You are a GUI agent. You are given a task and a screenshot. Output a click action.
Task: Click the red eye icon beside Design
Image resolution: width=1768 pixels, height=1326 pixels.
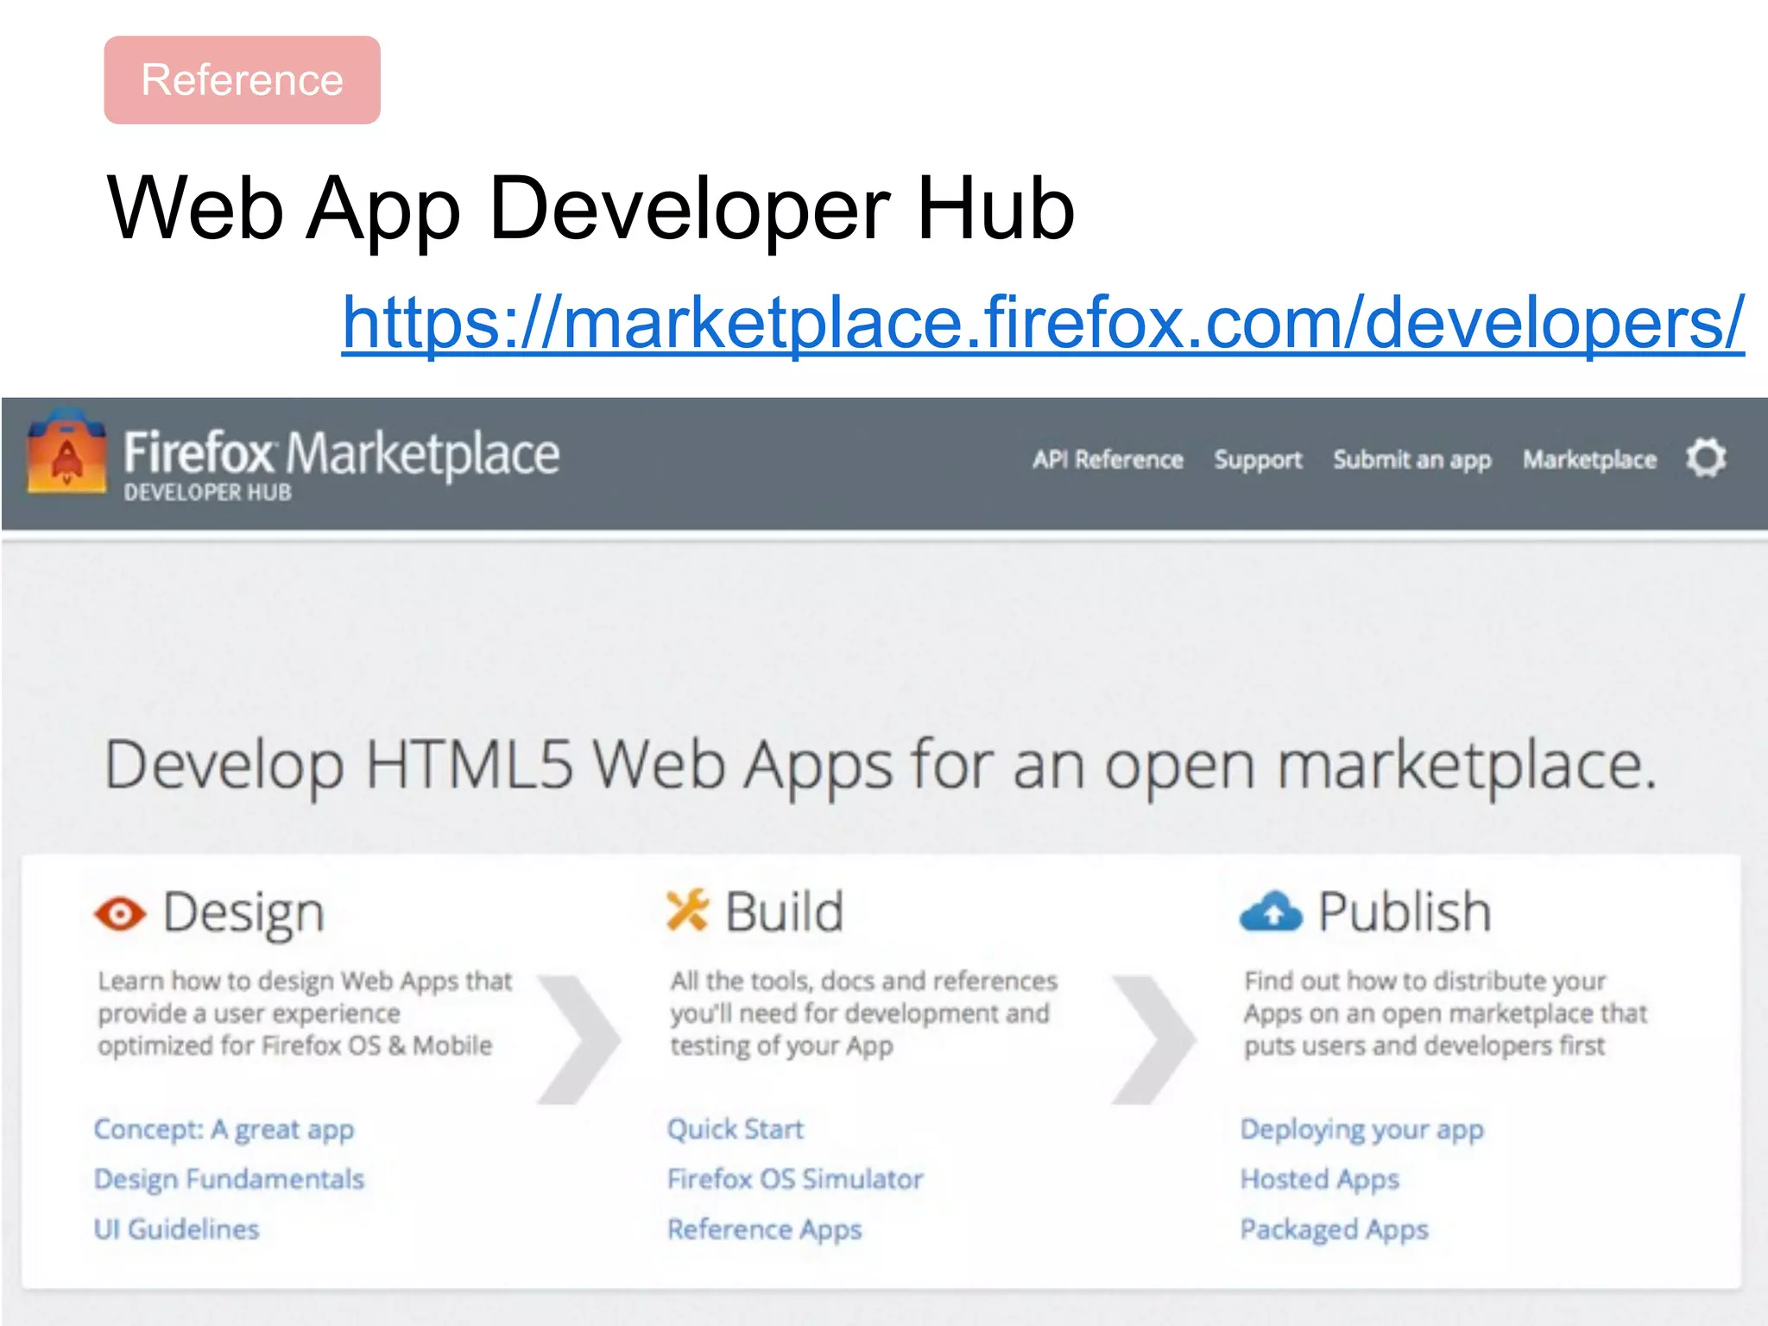click(120, 913)
